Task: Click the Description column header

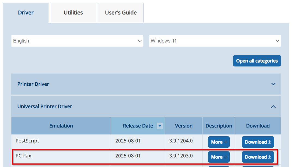Action: pos(219,126)
